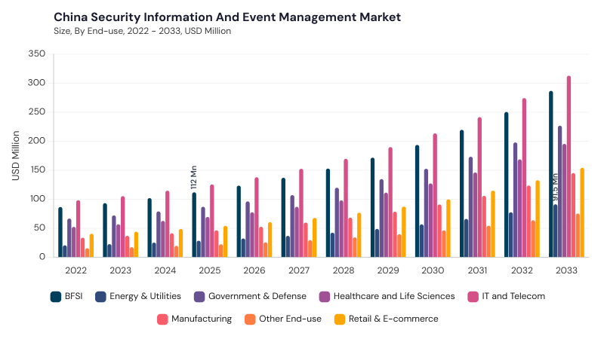The height and width of the screenshot is (339, 604).
Task: Click the Manufacturing legend swatch
Action: point(162,319)
